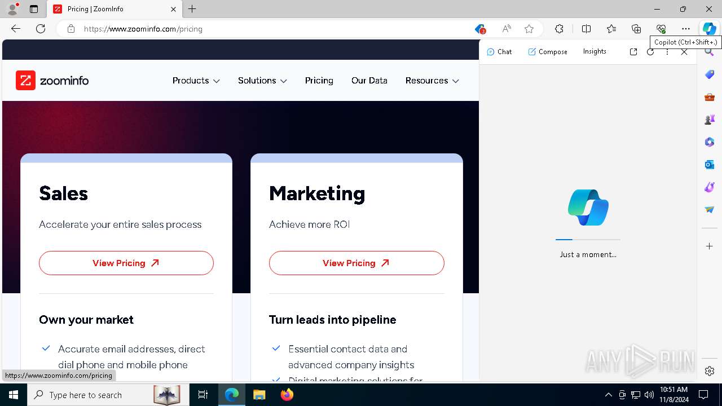Viewport: 722px width, 406px height.
Task: Go back to previous page
Action: pyautogui.click(x=16, y=29)
